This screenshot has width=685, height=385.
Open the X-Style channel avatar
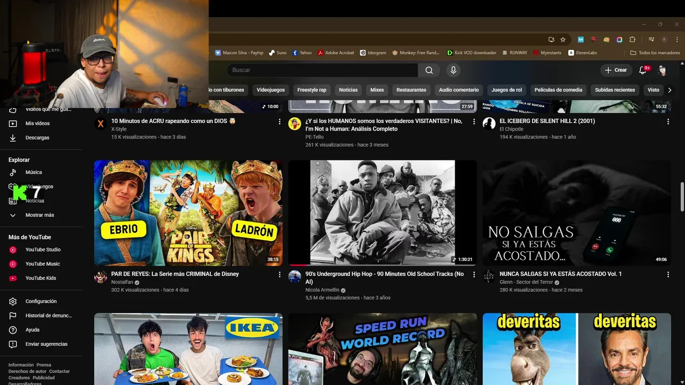(101, 124)
